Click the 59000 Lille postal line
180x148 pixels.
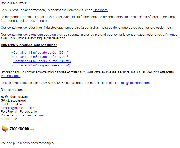click(9, 119)
